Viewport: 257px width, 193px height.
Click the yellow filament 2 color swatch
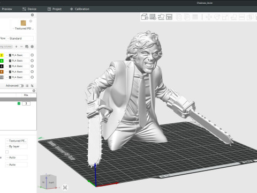tap(2, 55)
